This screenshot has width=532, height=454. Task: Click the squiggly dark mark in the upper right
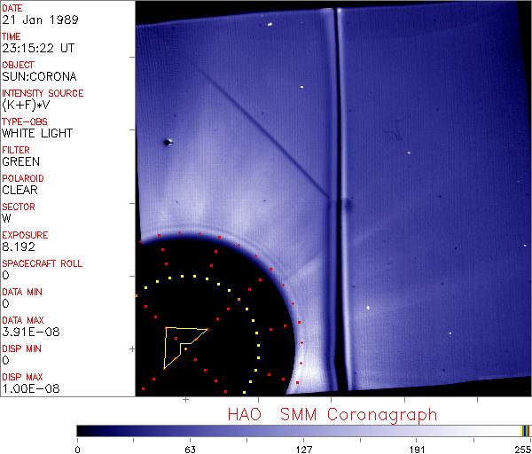pyautogui.click(x=394, y=135)
